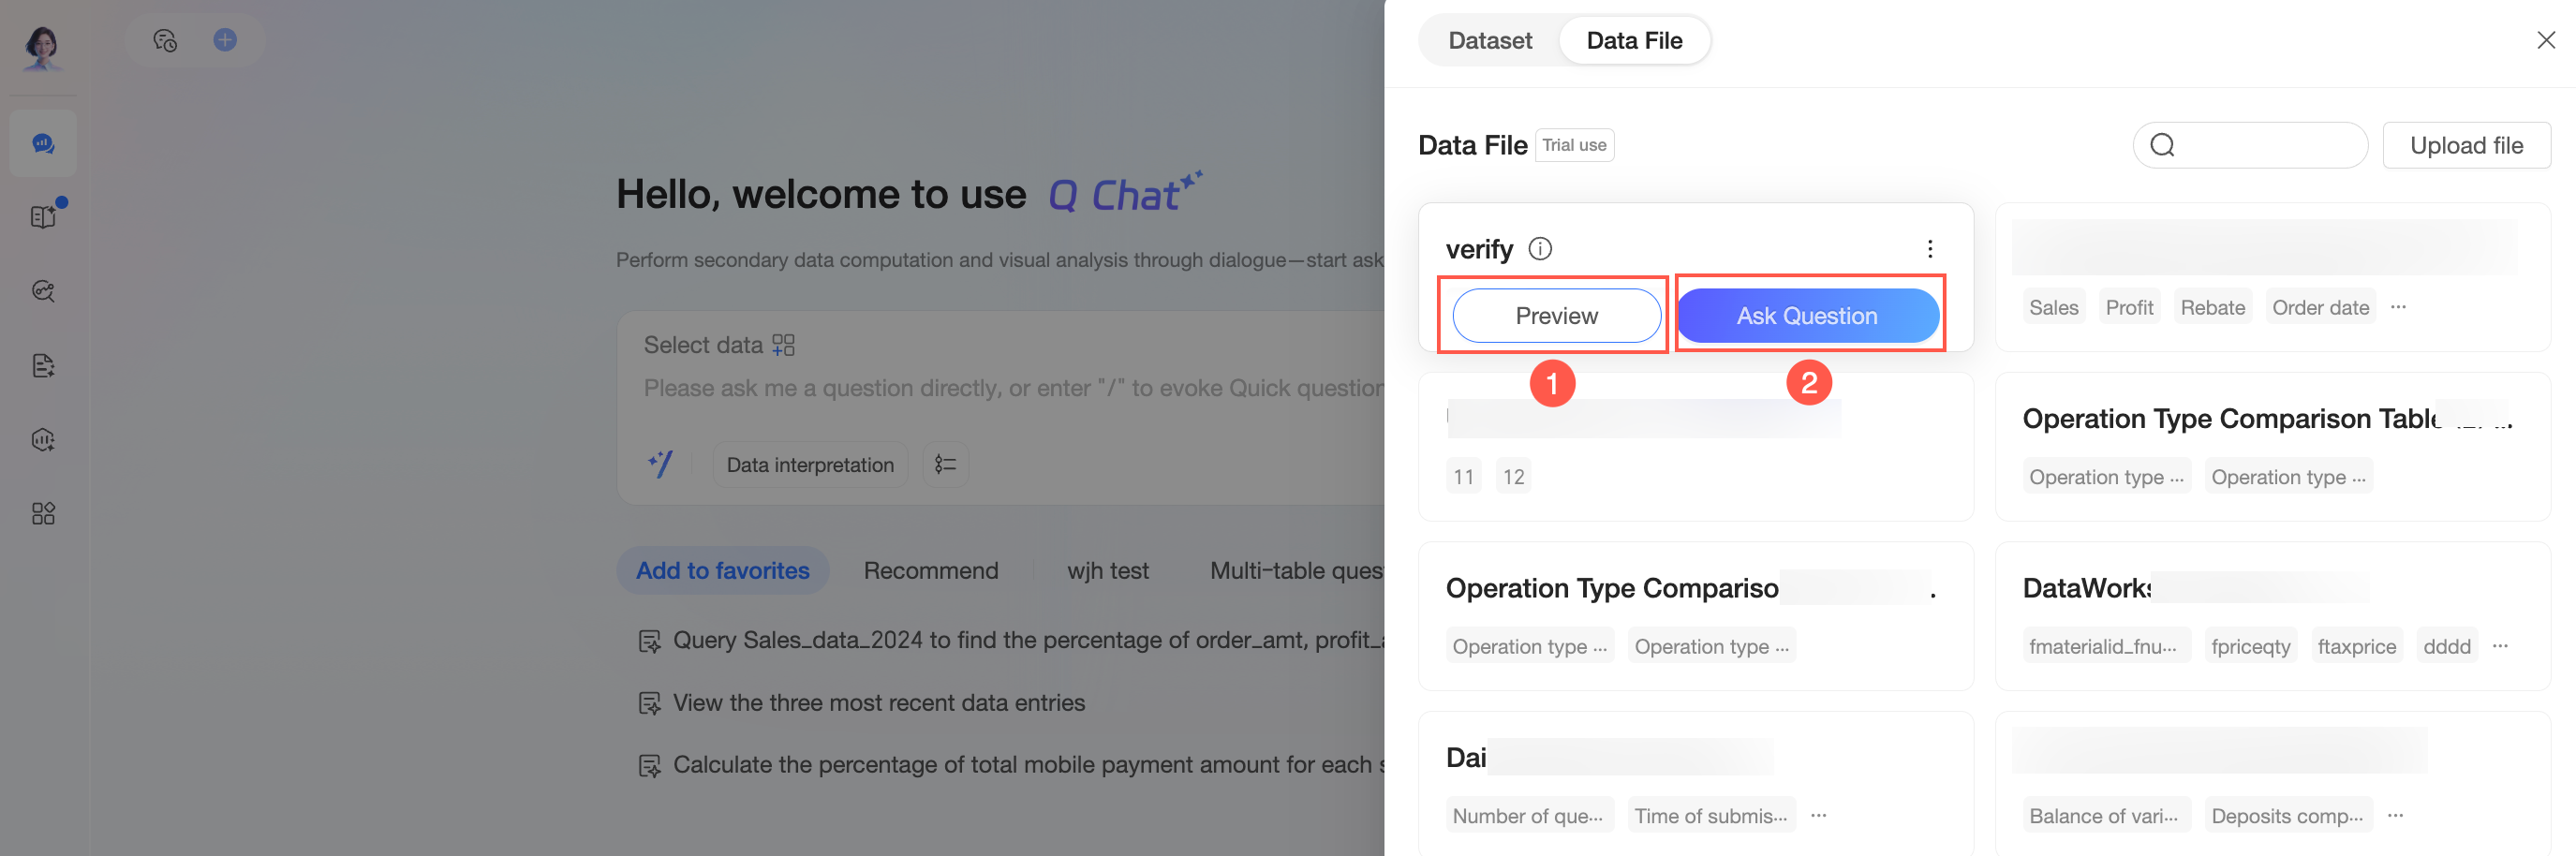2576x856 pixels.
Task: Click the magic slash quick question icon
Action: coord(660,464)
